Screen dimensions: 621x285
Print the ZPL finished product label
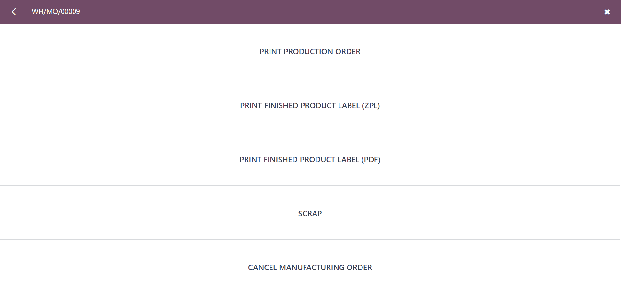[310, 105]
